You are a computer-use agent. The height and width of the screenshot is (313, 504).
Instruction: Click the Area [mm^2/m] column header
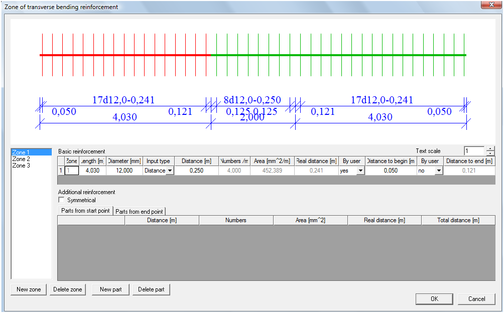[272, 161]
